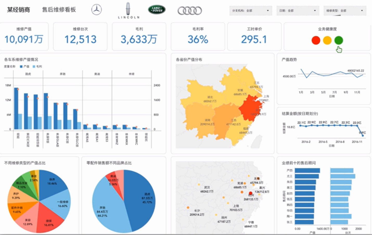Select the 毛利率 36% KPI card
372x235 pixels.
tap(198, 36)
